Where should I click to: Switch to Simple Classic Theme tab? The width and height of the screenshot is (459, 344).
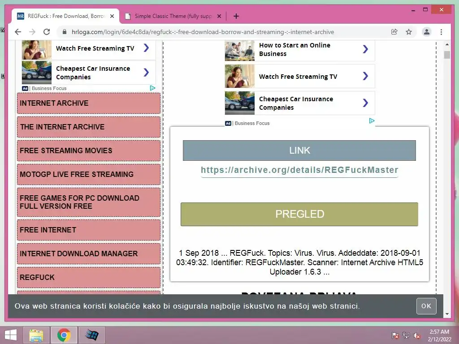coord(173,16)
